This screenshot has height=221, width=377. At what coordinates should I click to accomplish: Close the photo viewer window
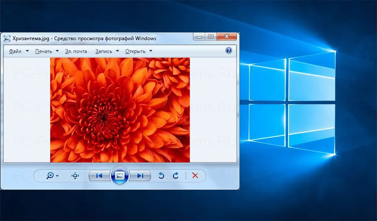click(x=226, y=37)
